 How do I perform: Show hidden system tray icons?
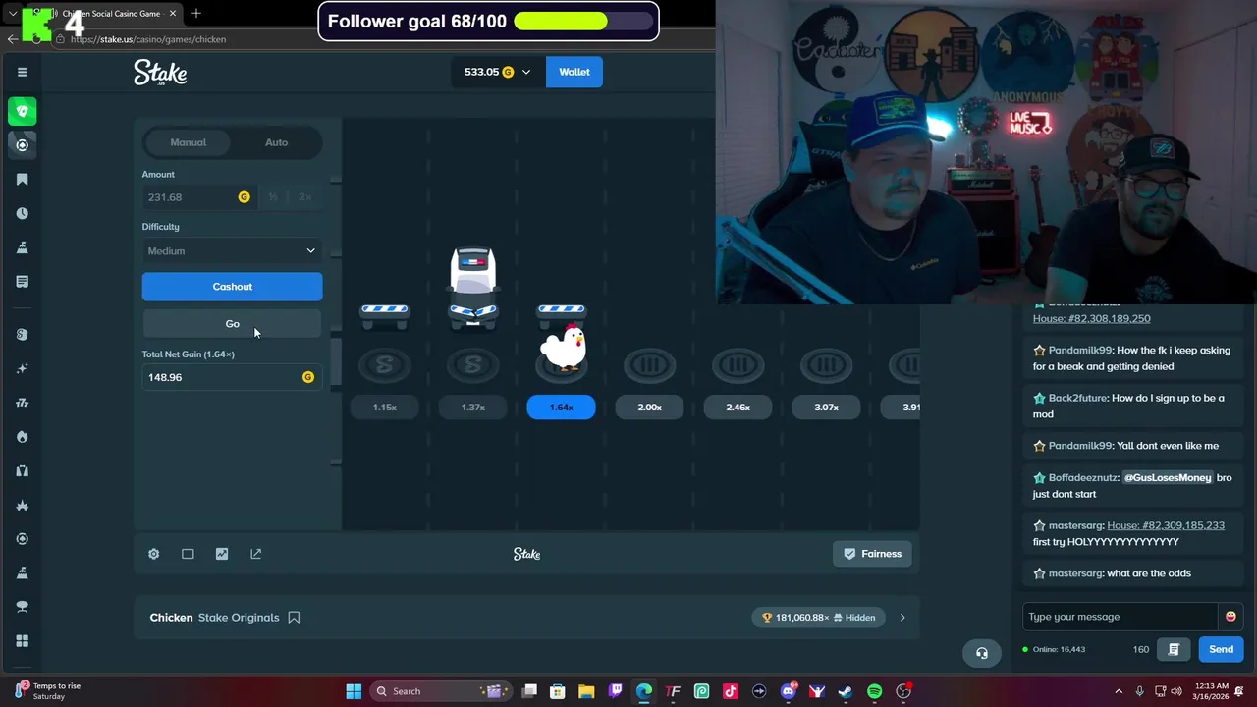(x=1118, y=691)
